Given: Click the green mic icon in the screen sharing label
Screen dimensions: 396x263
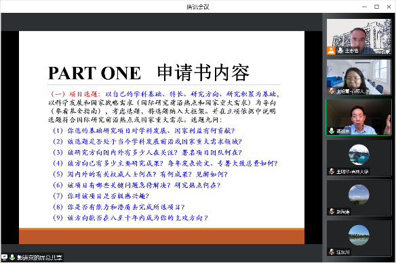Looking at the screenshot, I should tap(12, 257).
